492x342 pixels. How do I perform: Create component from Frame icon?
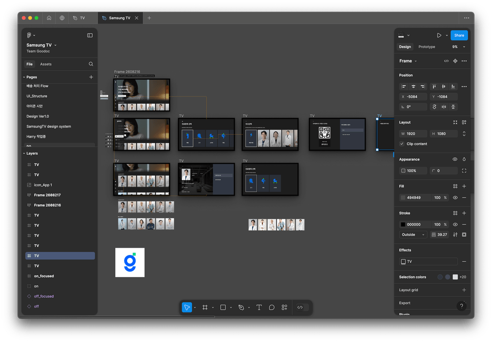(455, 61)
